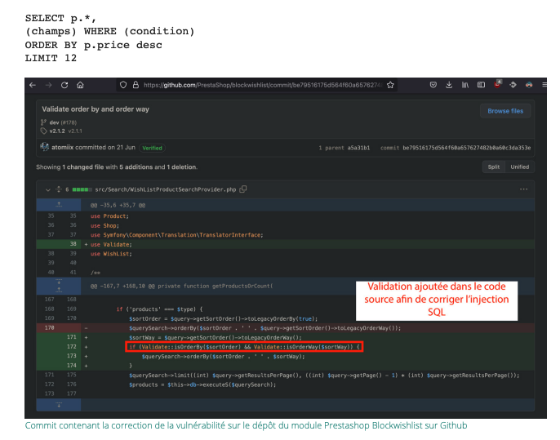Image resolution: width=560 pixels, height=440 pixels.
Task: Open the dev branch link
Action: [x=54, y=122]
